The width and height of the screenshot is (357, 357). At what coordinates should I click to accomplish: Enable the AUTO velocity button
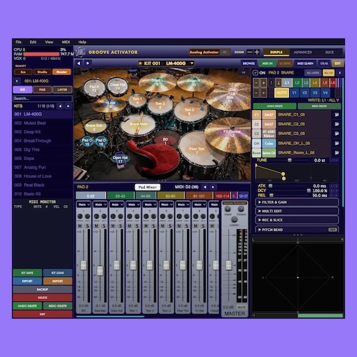coord(281,93)
